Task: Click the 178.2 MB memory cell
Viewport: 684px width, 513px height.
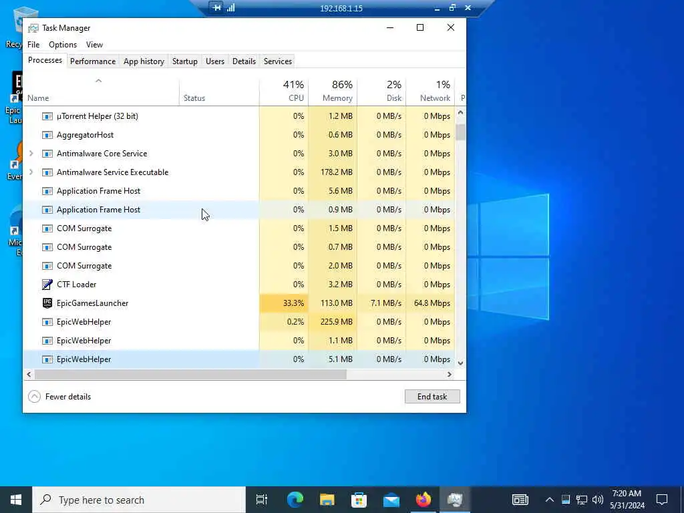Action: [x=333, y=172]
